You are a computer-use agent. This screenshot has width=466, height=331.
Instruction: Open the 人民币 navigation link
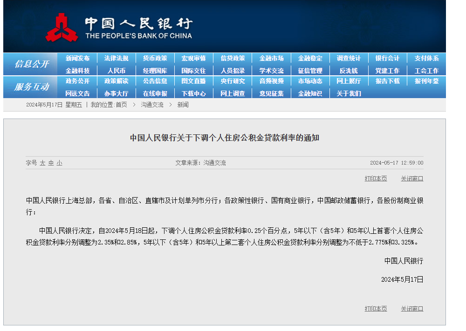click(x=116, y=71)
